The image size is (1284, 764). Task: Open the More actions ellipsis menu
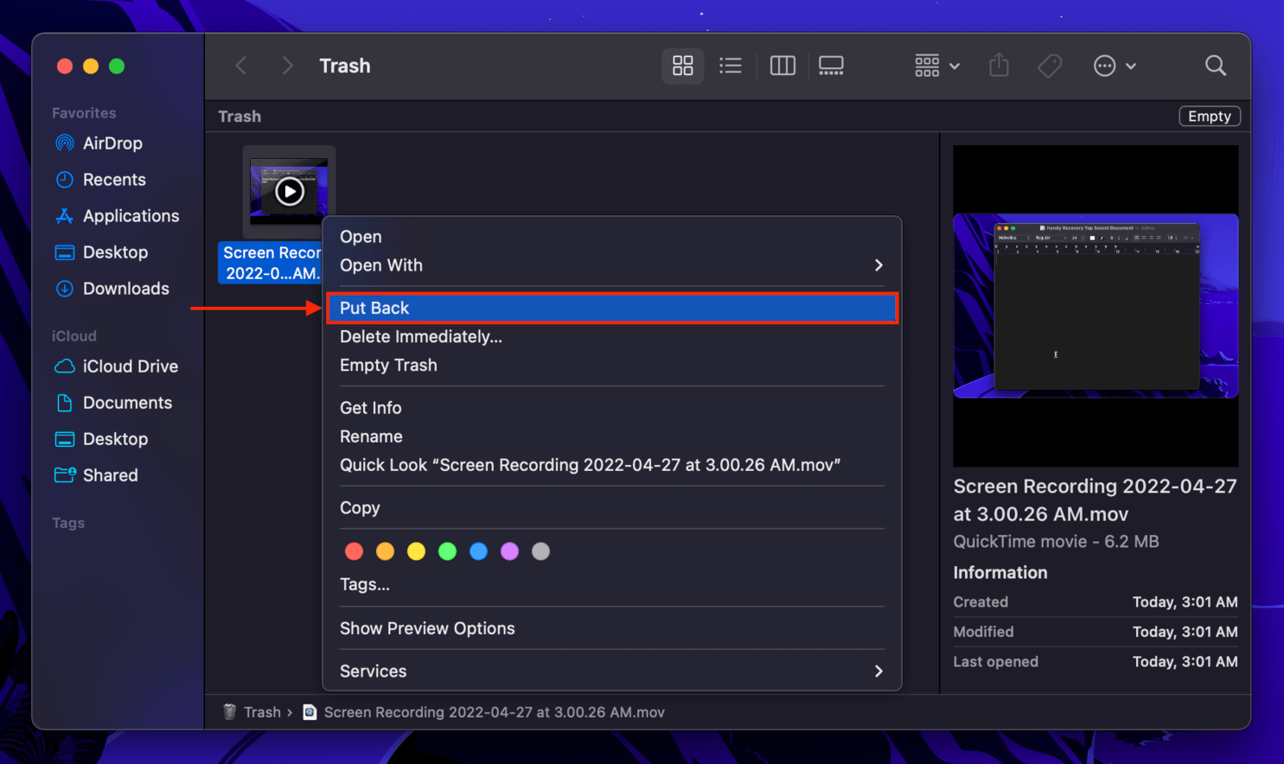pyautogui.click(x=1115, y=66)
